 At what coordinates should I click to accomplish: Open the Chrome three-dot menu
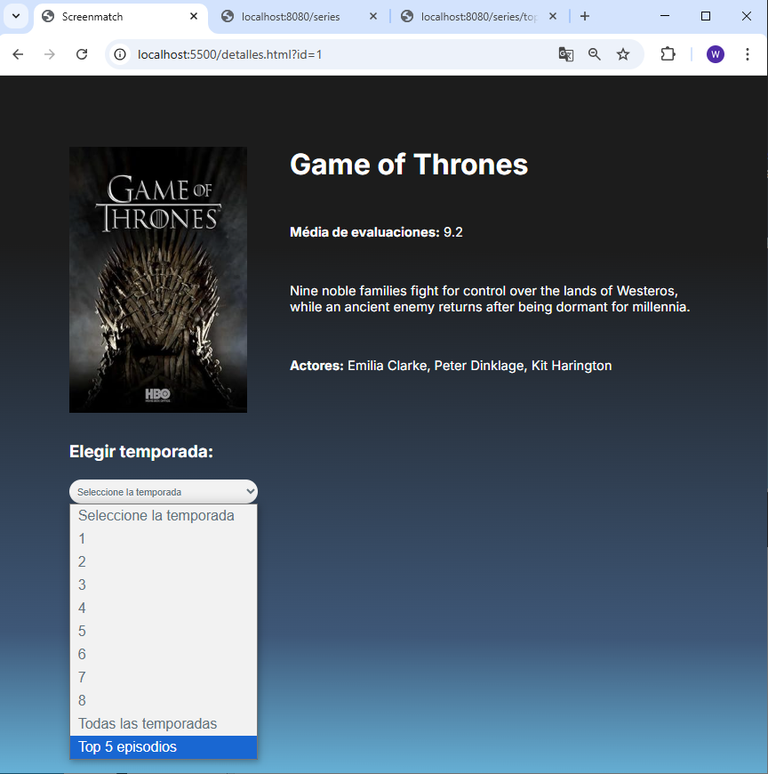click(x=748, y=54)
